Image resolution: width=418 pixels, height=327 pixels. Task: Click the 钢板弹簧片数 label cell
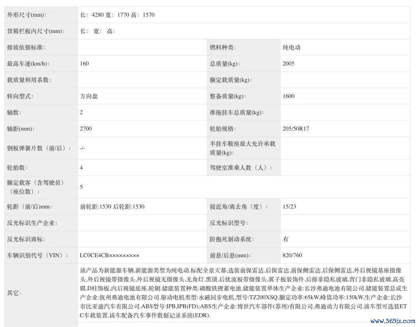click(x=39, y=148)
